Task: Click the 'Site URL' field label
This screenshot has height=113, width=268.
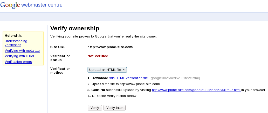Action: pos(58,47)
